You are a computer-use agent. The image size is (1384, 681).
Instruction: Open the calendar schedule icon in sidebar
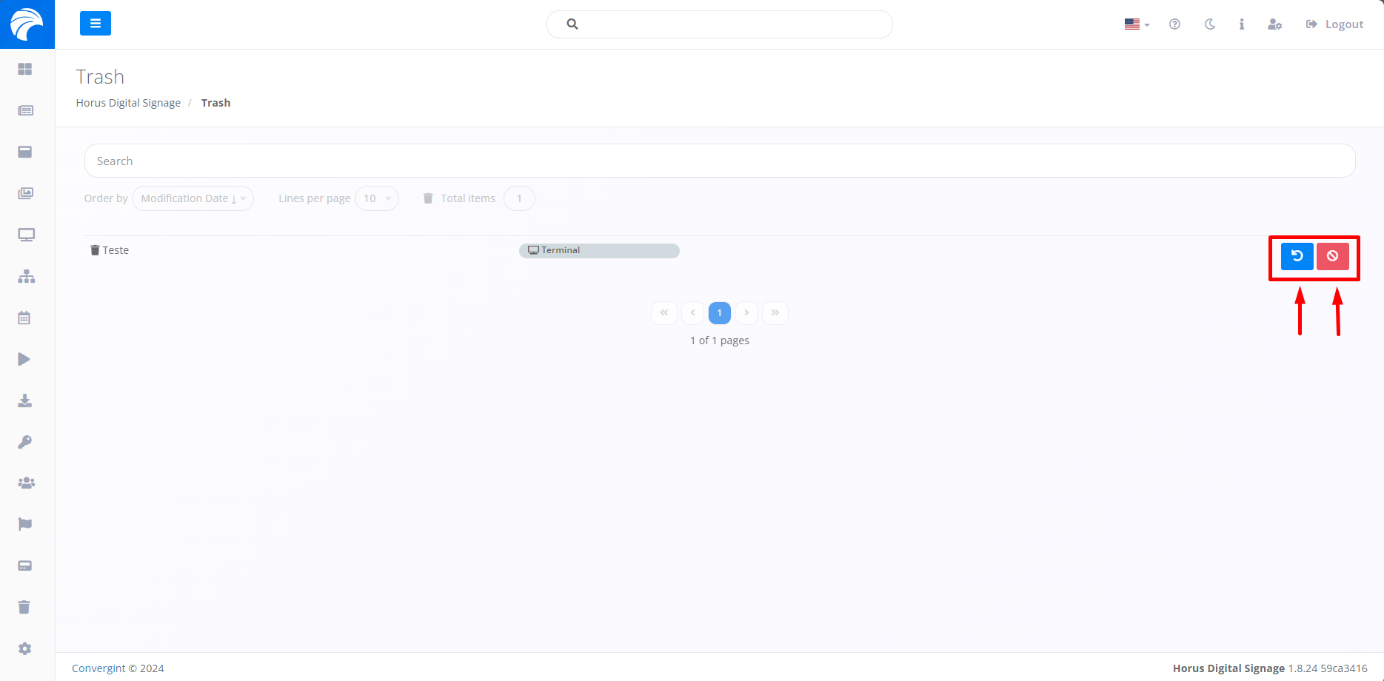pyautogui.click(x=24, y=318)
